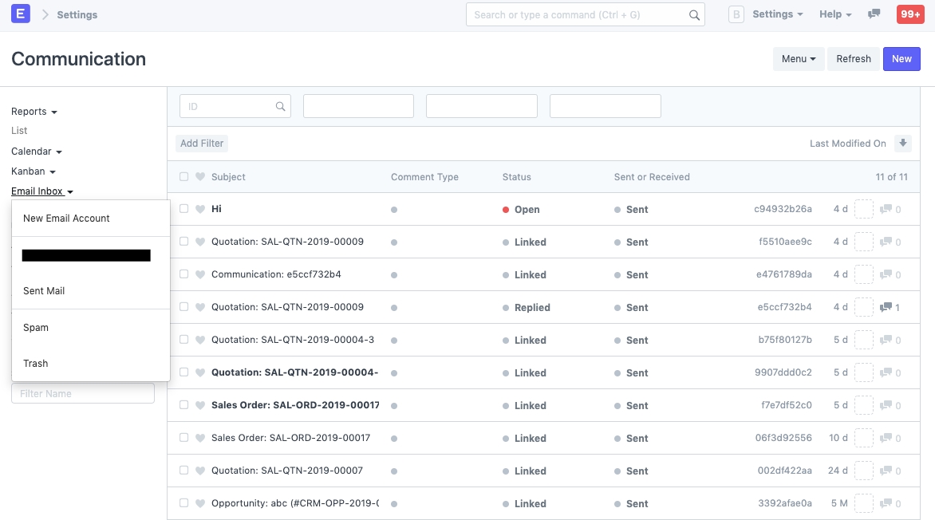Image resolution: width=935 pixels, height=520 pixels.
Task: Expand the Reports sidebar dropdown
Action: 34,112
